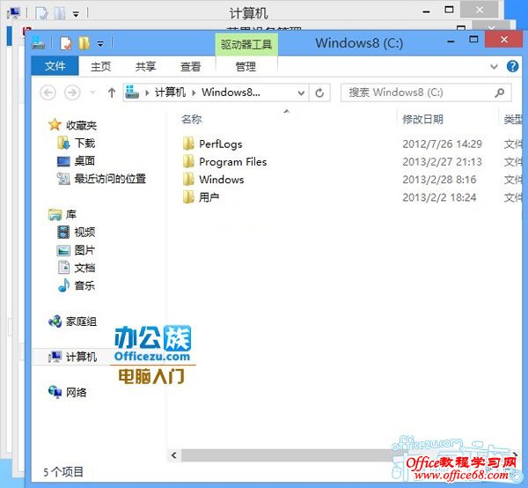The height and width of the screenshot is (488, 528).
Task: Open the 管理 ribbon tab
Action: 246,66
